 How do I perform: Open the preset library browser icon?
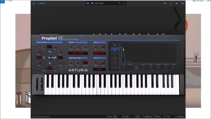88,3
